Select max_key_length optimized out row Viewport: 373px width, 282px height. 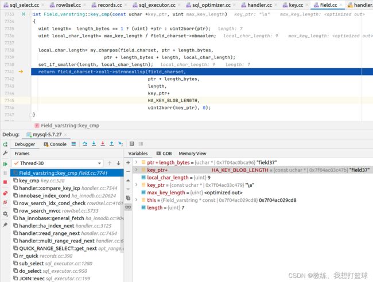tap(252, 193)
